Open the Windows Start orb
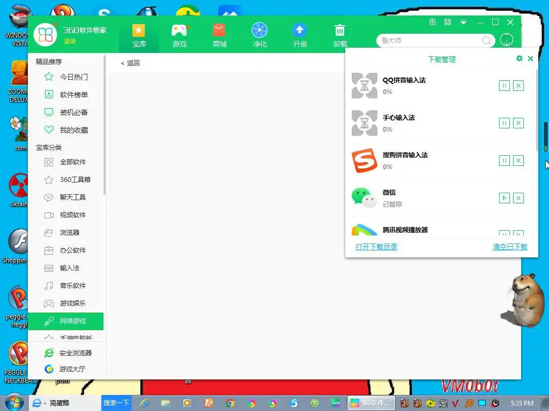The height and width of the screenshot is (411, 549). [x=14, y=402]
